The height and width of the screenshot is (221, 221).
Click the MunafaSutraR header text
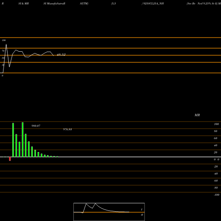pyautogui.click(x=56, y=4)
